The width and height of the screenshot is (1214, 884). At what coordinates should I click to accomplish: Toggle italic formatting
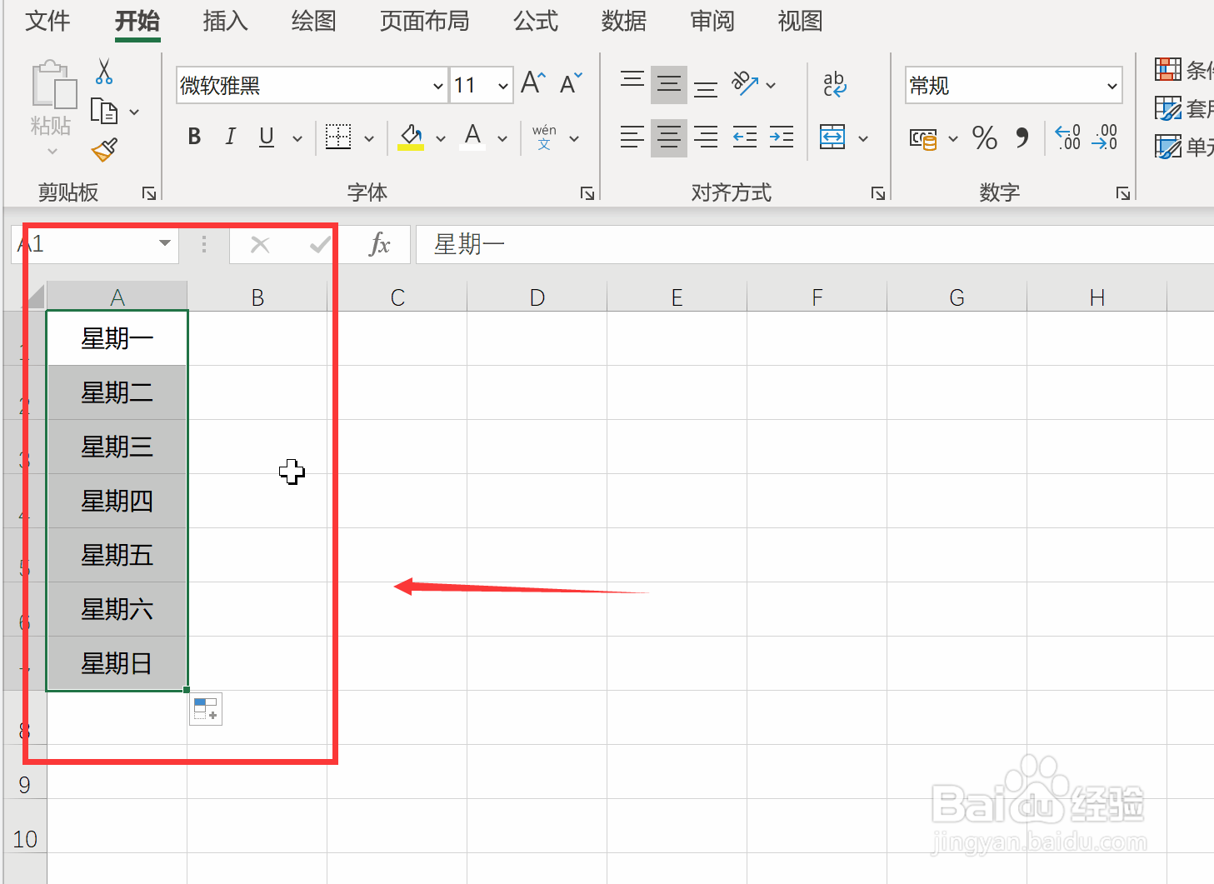pos(231,137)
